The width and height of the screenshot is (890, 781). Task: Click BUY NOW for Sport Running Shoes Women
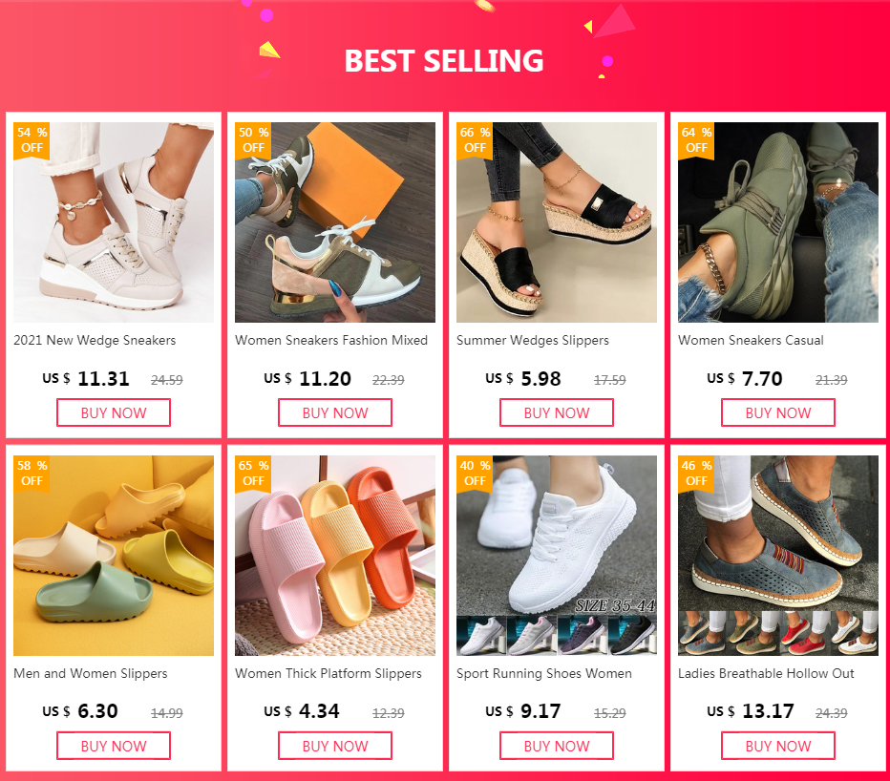pyautogui.click(x=557, y=746)
